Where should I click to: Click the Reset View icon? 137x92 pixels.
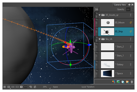click(31, 87)
